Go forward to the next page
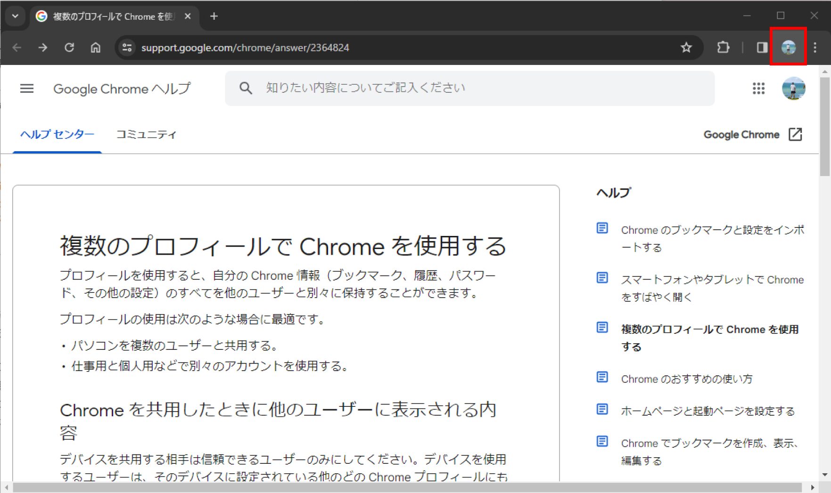 (43, 48)
